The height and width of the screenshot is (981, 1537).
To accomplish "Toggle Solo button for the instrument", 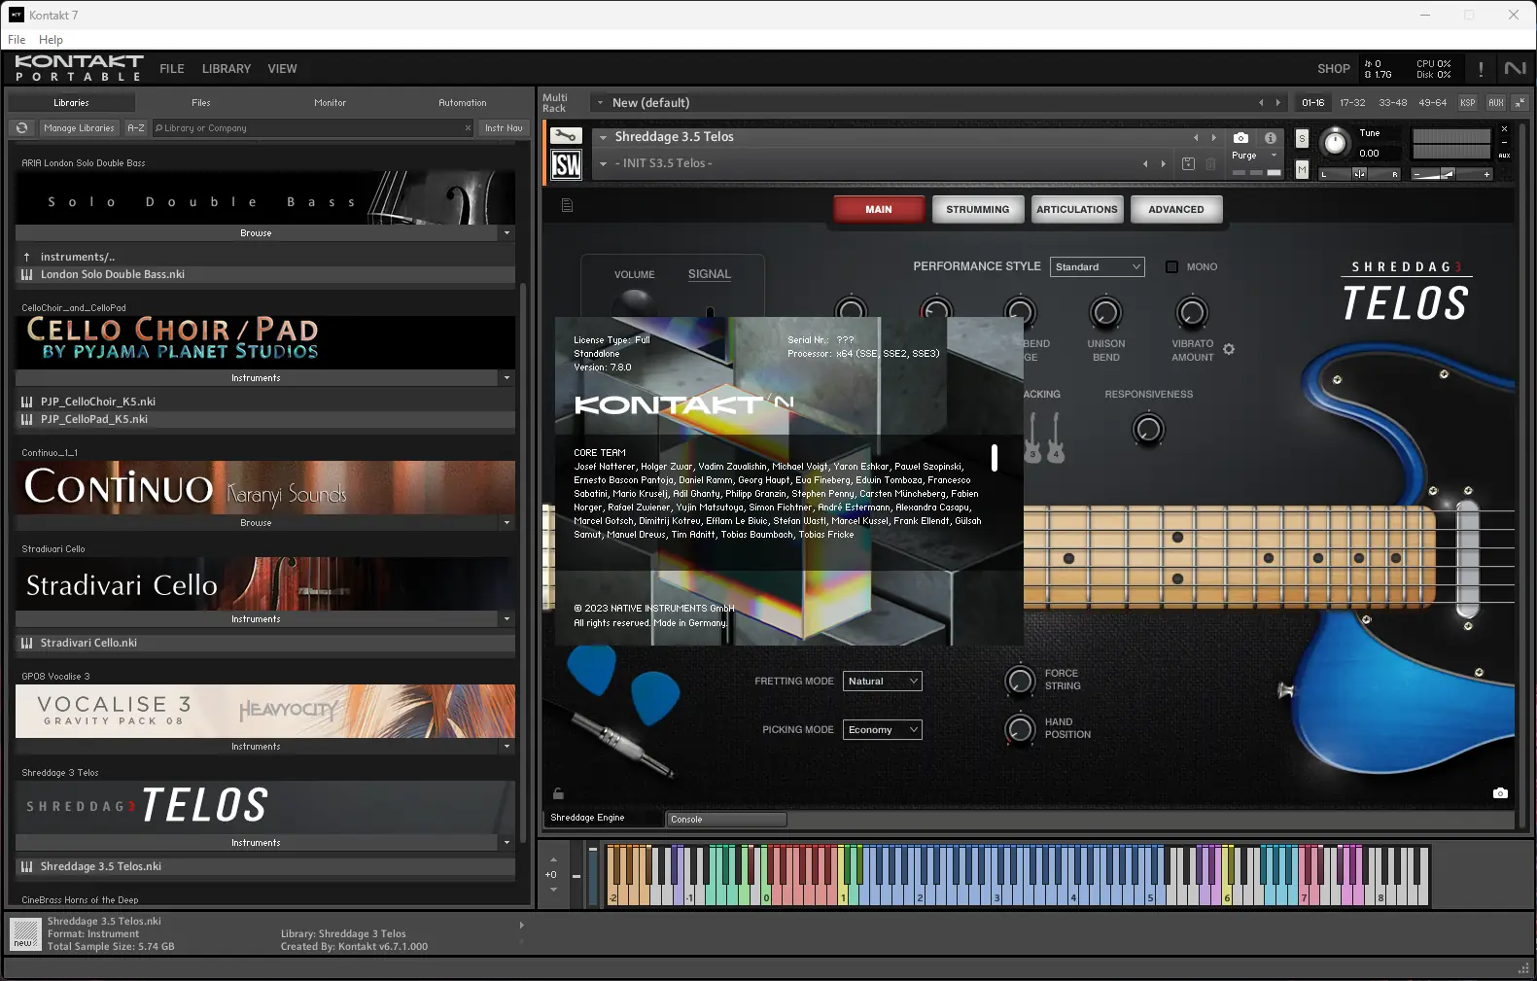I will (1302, 138).
